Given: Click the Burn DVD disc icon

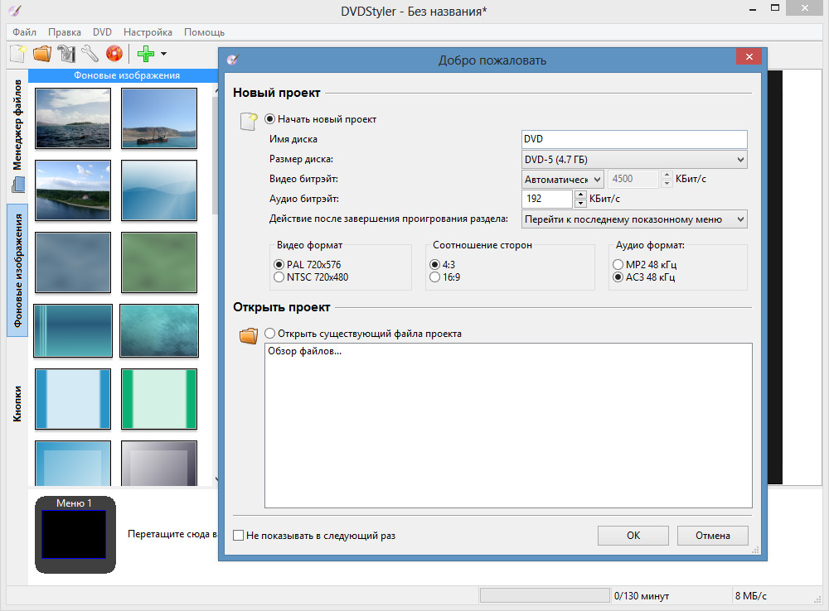Looking at the screenshot, I should click(x=114, y=55).
